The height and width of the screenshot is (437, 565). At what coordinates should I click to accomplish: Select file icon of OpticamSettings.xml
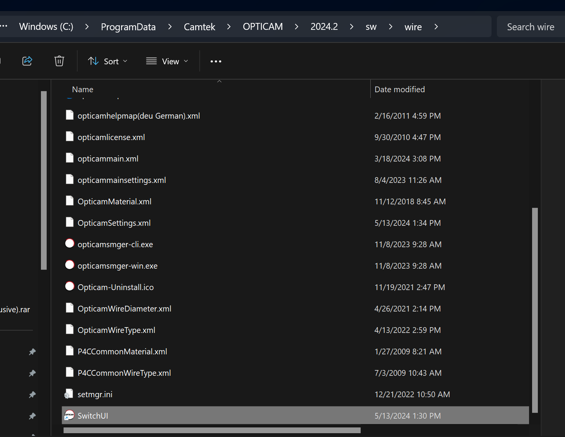tap(70, 222)
